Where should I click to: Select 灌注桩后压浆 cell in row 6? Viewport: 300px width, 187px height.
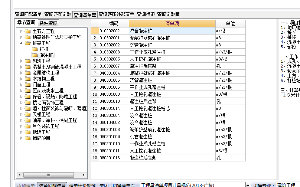[x=172, y=66]
